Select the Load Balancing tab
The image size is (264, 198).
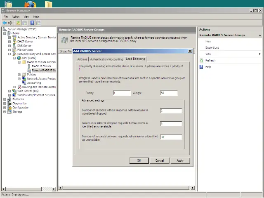pyautogui.click(x=136, y=59)
